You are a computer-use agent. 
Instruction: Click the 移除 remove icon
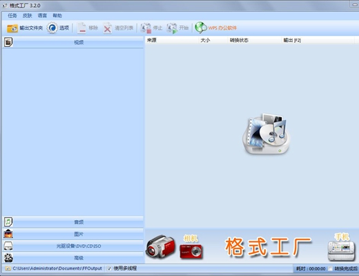81,28
